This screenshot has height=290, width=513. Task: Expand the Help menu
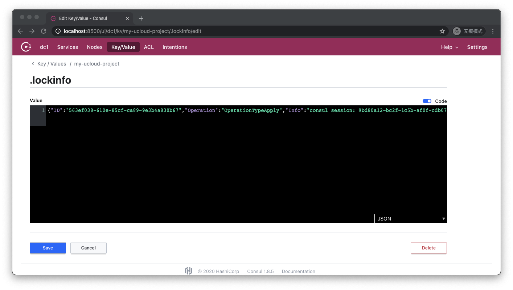(450, 47)
